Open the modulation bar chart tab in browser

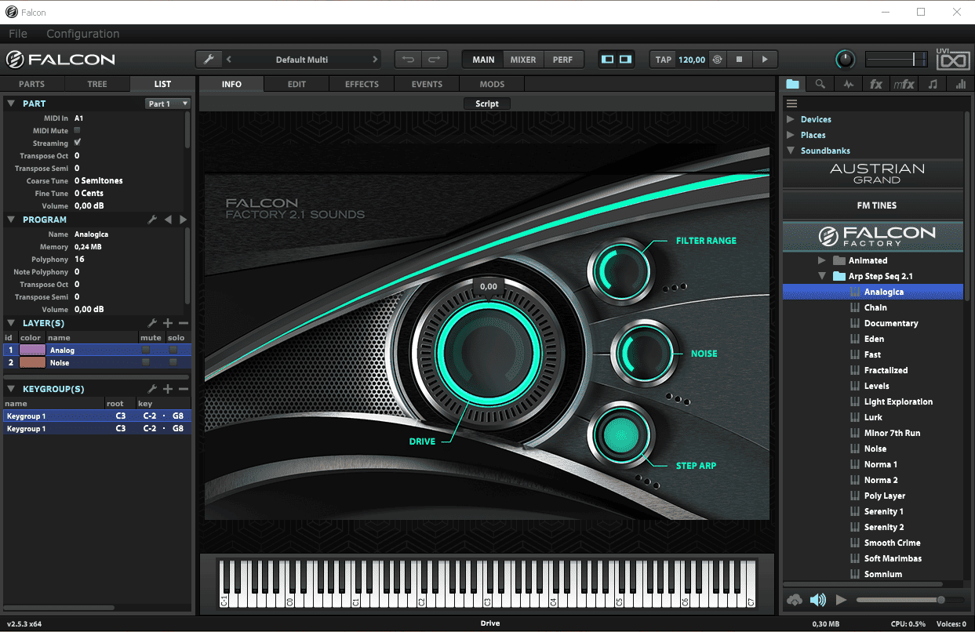[960, 85]
